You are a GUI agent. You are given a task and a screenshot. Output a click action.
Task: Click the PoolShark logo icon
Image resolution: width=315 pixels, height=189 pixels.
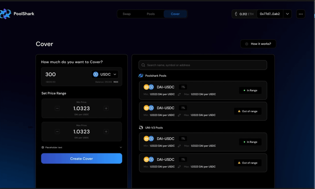coord(6,14)
